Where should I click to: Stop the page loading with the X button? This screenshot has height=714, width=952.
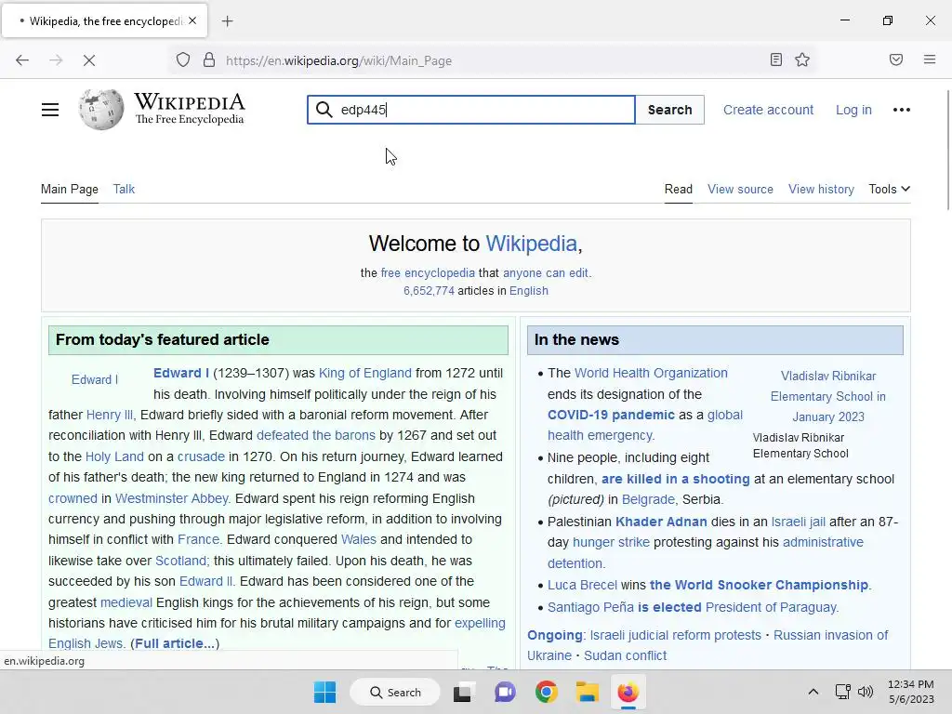tap(88, 60)
